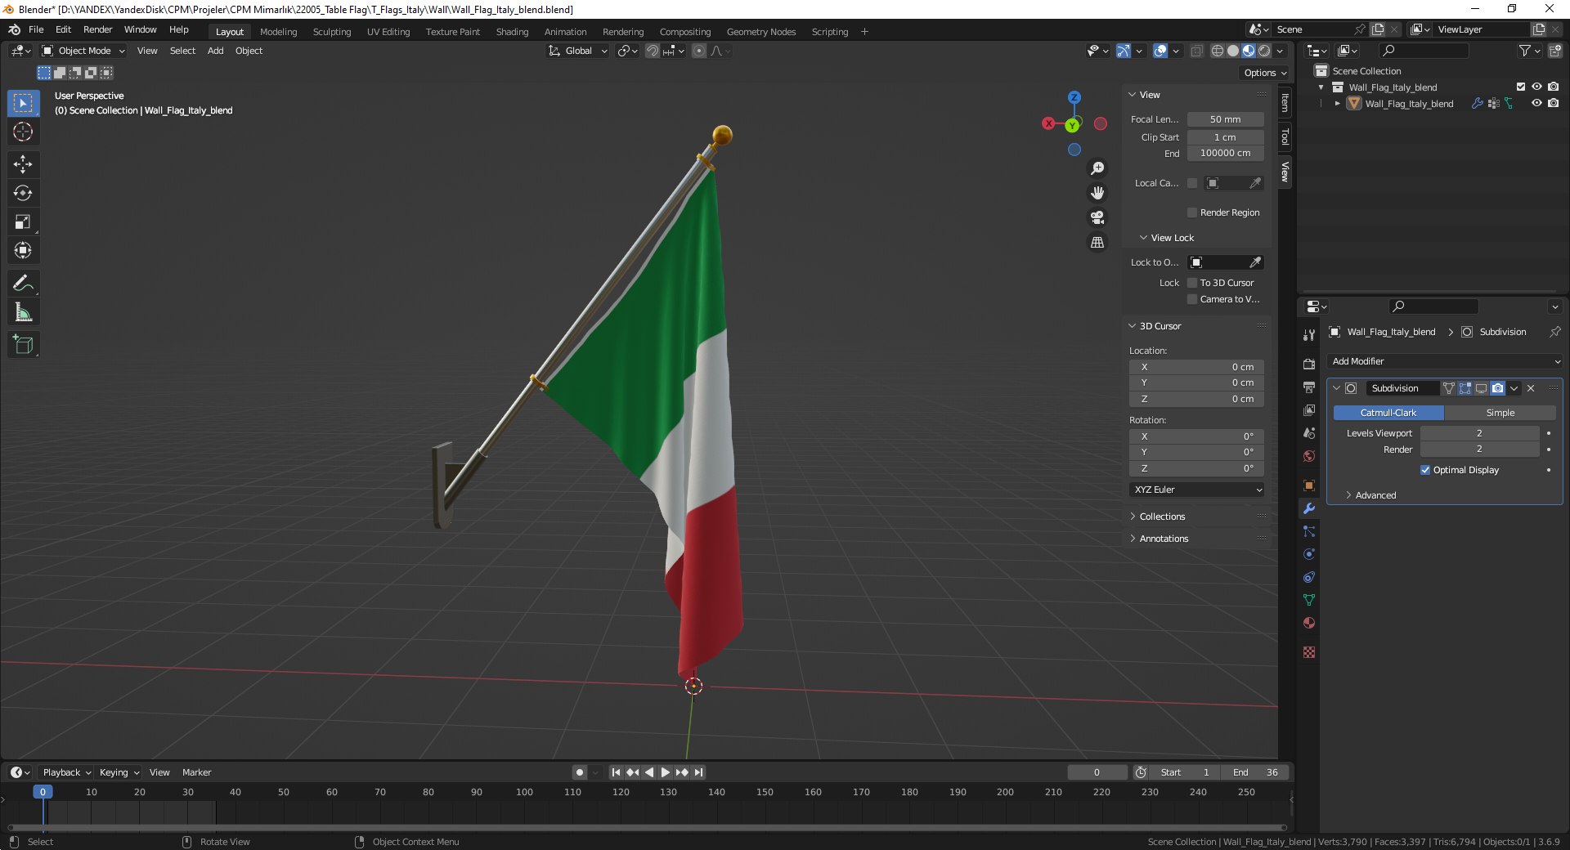Open the Global transform orientation dropdown
The width and height of the screenshot is (1570, 850).
[x=577, y=51]
